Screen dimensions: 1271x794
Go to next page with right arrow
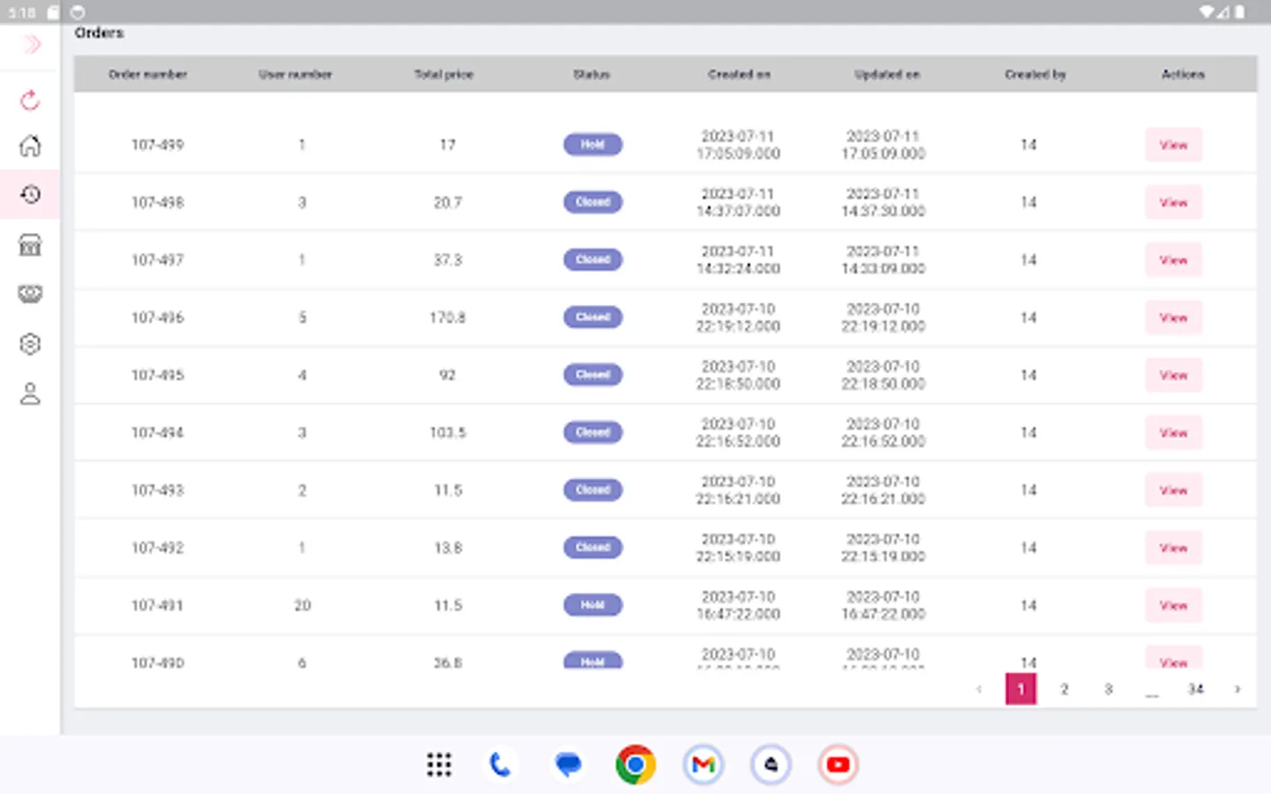[1237, 689]
